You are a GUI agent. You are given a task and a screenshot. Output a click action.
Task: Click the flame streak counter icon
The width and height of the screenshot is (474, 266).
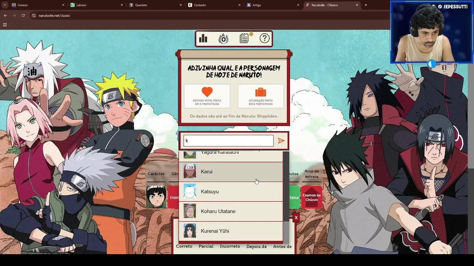pos(223,38)
